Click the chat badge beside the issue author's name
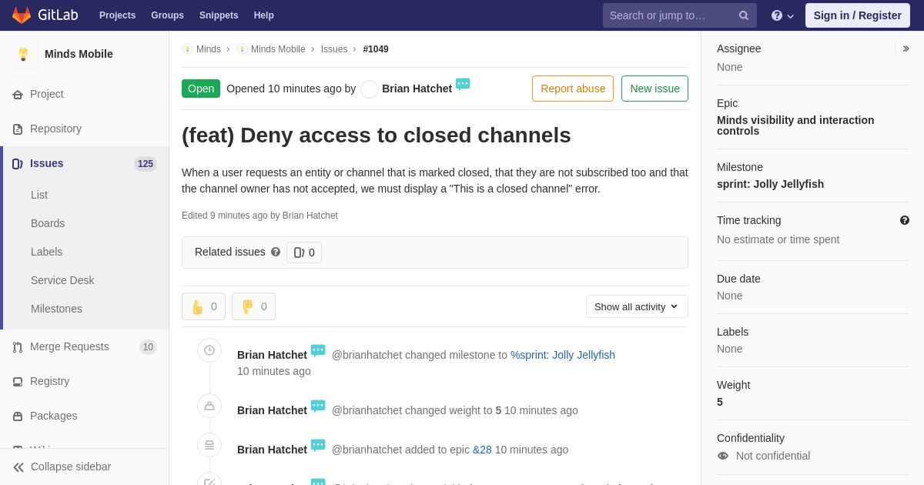 pos(463,85)
